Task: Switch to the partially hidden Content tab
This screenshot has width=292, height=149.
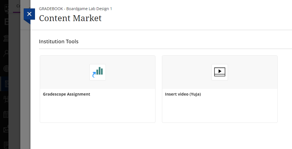Action: click(18, 6)
